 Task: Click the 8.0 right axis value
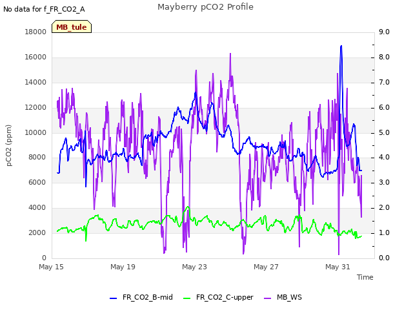click(384, 57)
